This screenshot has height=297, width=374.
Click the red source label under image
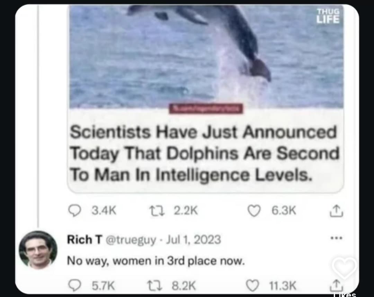(x=206, y=109)
